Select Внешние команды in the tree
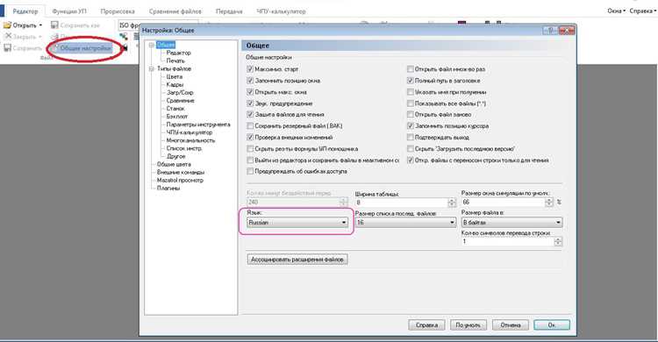This screenshot has width=658, height=342. (x=181, y=173)
